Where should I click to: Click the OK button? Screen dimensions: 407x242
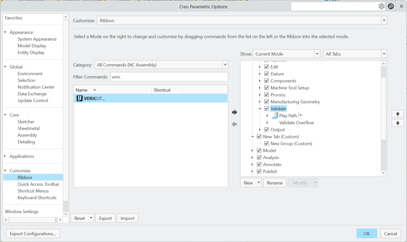(367, 233)
